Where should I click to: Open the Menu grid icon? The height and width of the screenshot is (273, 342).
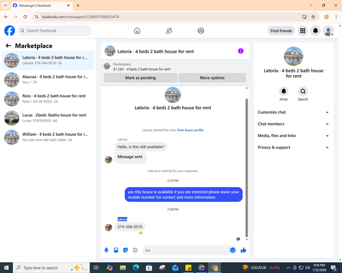302,31
